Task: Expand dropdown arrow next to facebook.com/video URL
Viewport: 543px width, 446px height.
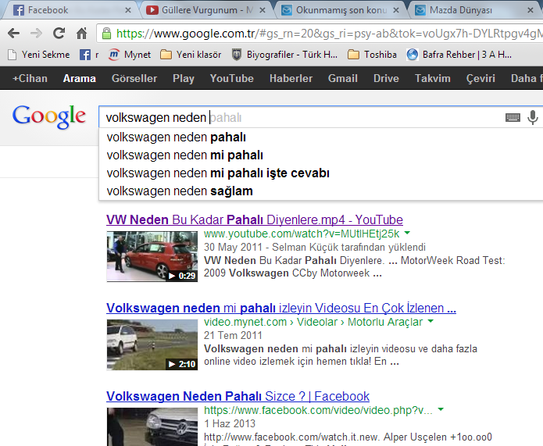Action: point(441,409)
